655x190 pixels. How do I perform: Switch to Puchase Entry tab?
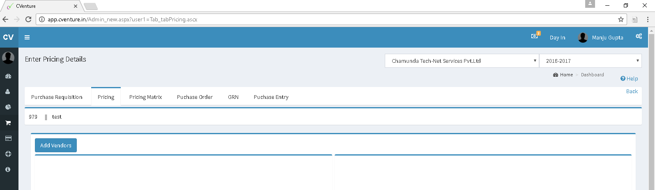pyautogui.click(x=271, y=97)
